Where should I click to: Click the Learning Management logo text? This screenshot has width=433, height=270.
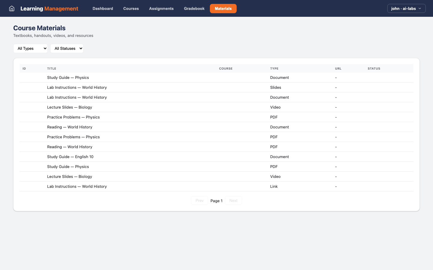49,8
